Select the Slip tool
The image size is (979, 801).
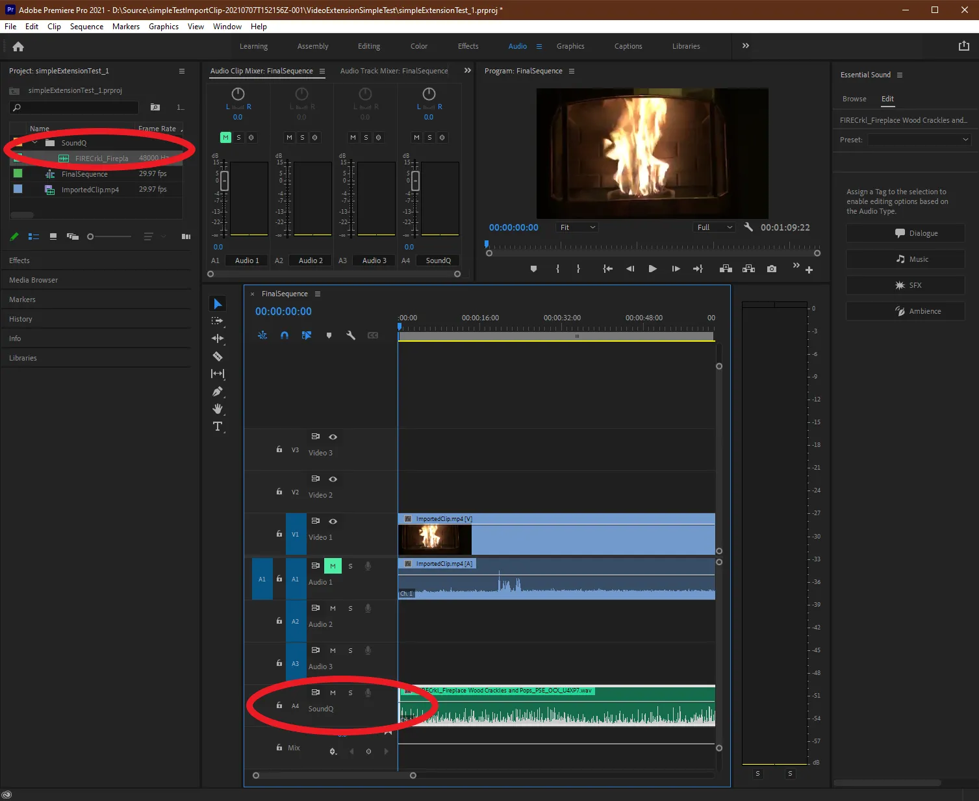click(218, 374)
